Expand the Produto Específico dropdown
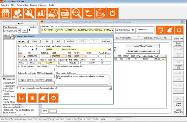 click(33, 50)
